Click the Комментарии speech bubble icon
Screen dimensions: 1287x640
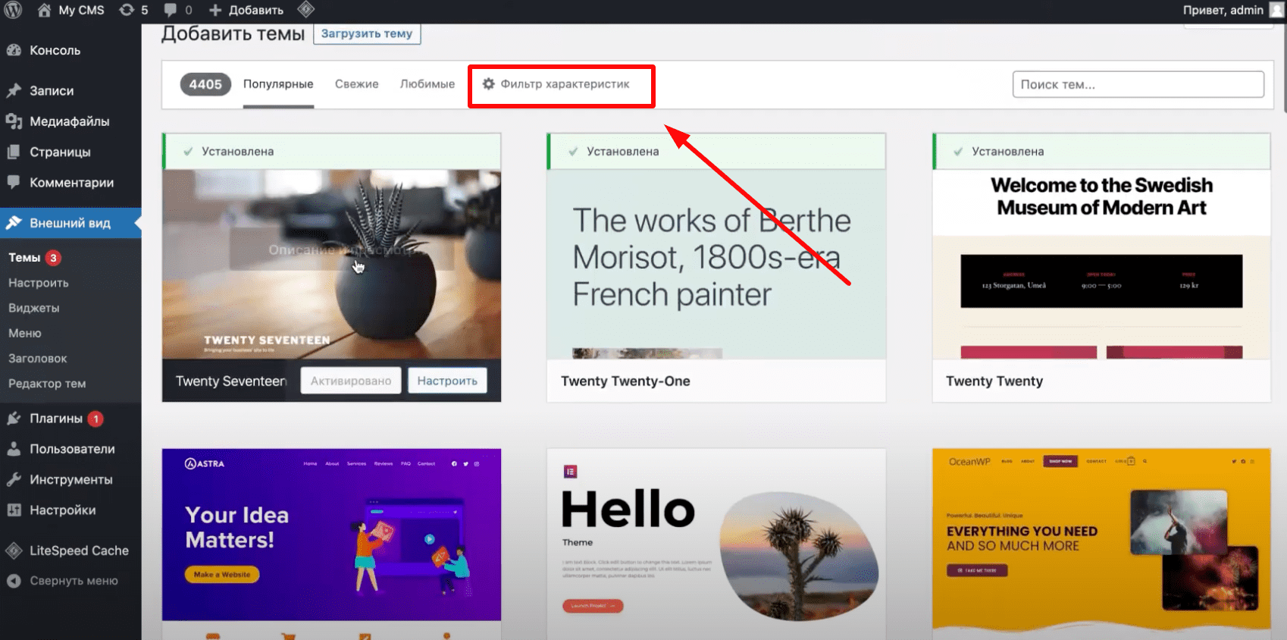pyautogui.click(x=14, y=182)
